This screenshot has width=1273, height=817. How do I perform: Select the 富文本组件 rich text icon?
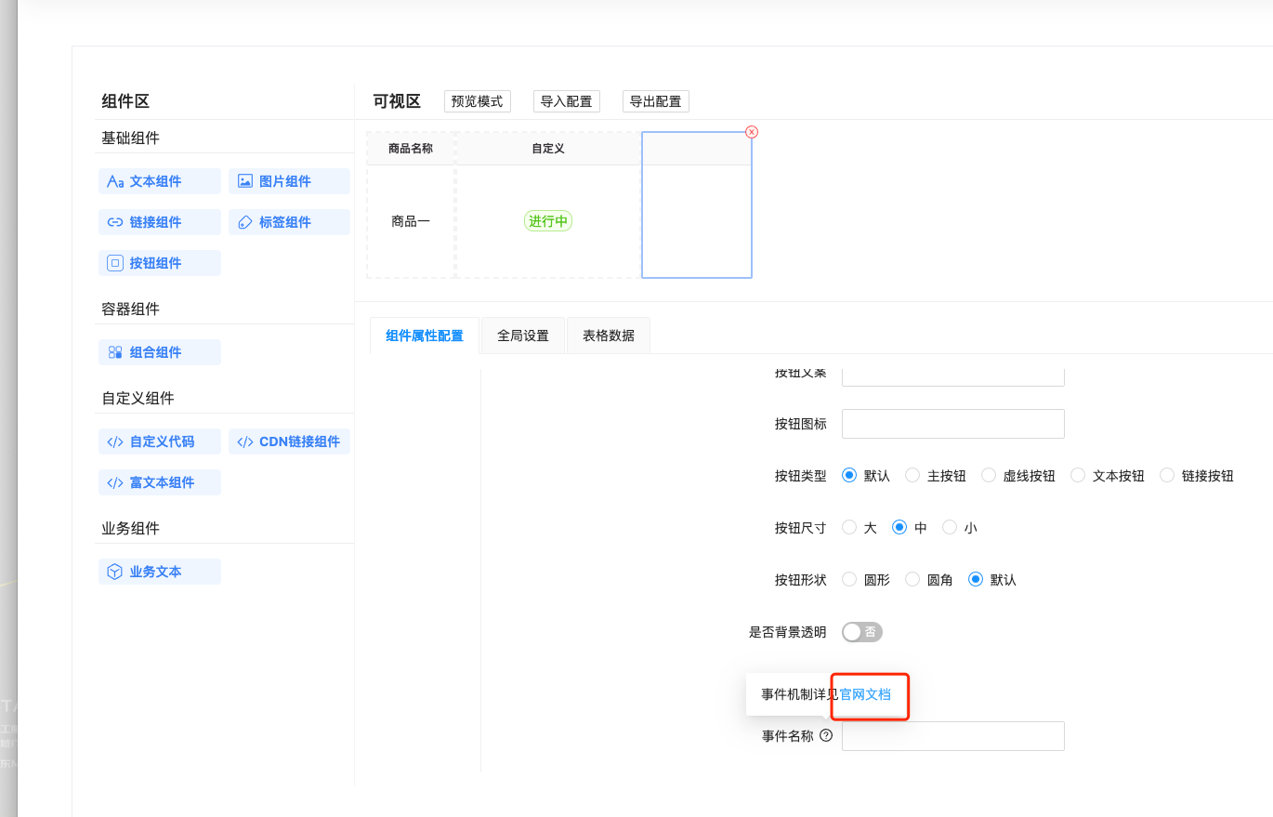point(115,482)
